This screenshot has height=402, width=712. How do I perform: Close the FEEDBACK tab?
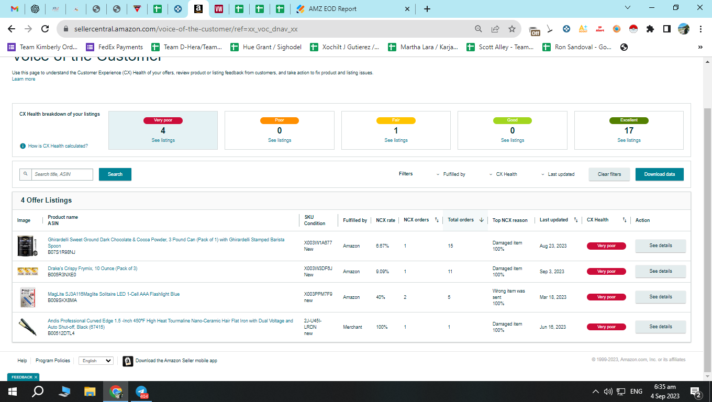pos(36,377)
